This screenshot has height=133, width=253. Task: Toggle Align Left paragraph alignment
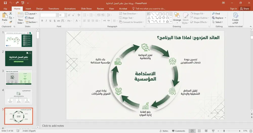(85, 21)
